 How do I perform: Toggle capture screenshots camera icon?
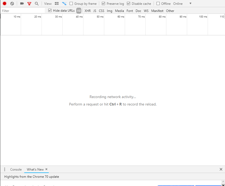point(22,3)
